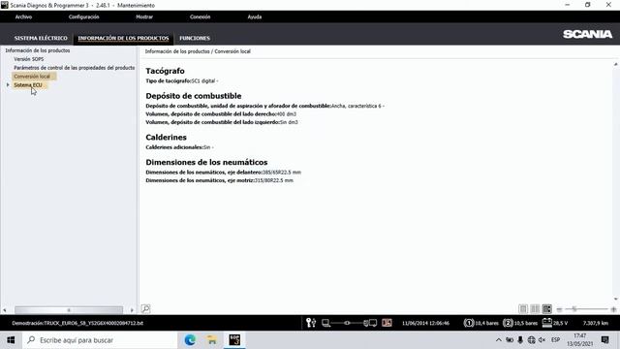
Task: Click the SDP3 app icon in taskbar
Action: 234,340
